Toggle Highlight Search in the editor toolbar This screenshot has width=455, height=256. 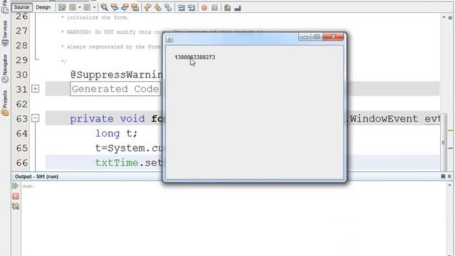[135, 8]
